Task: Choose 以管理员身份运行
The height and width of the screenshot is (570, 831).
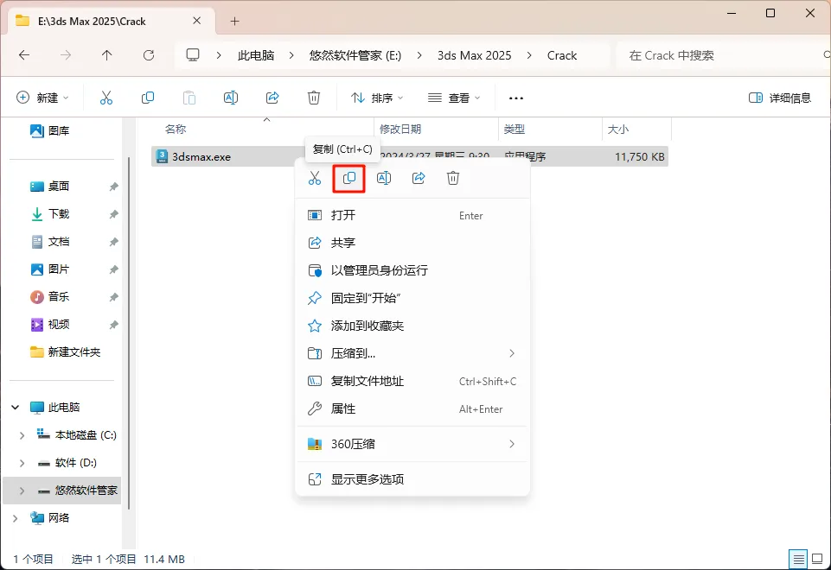Action: point(412,270)
